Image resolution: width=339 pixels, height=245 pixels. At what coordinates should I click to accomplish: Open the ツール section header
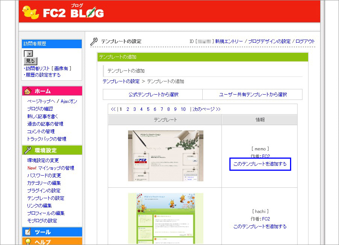tap(52, 232)
